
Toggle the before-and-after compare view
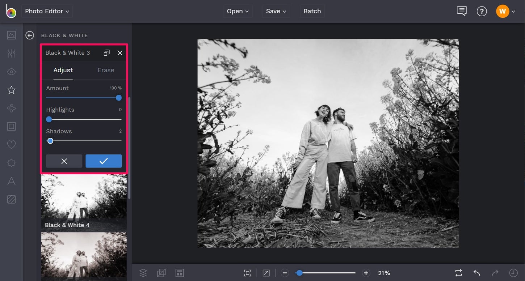coord(458,273)
